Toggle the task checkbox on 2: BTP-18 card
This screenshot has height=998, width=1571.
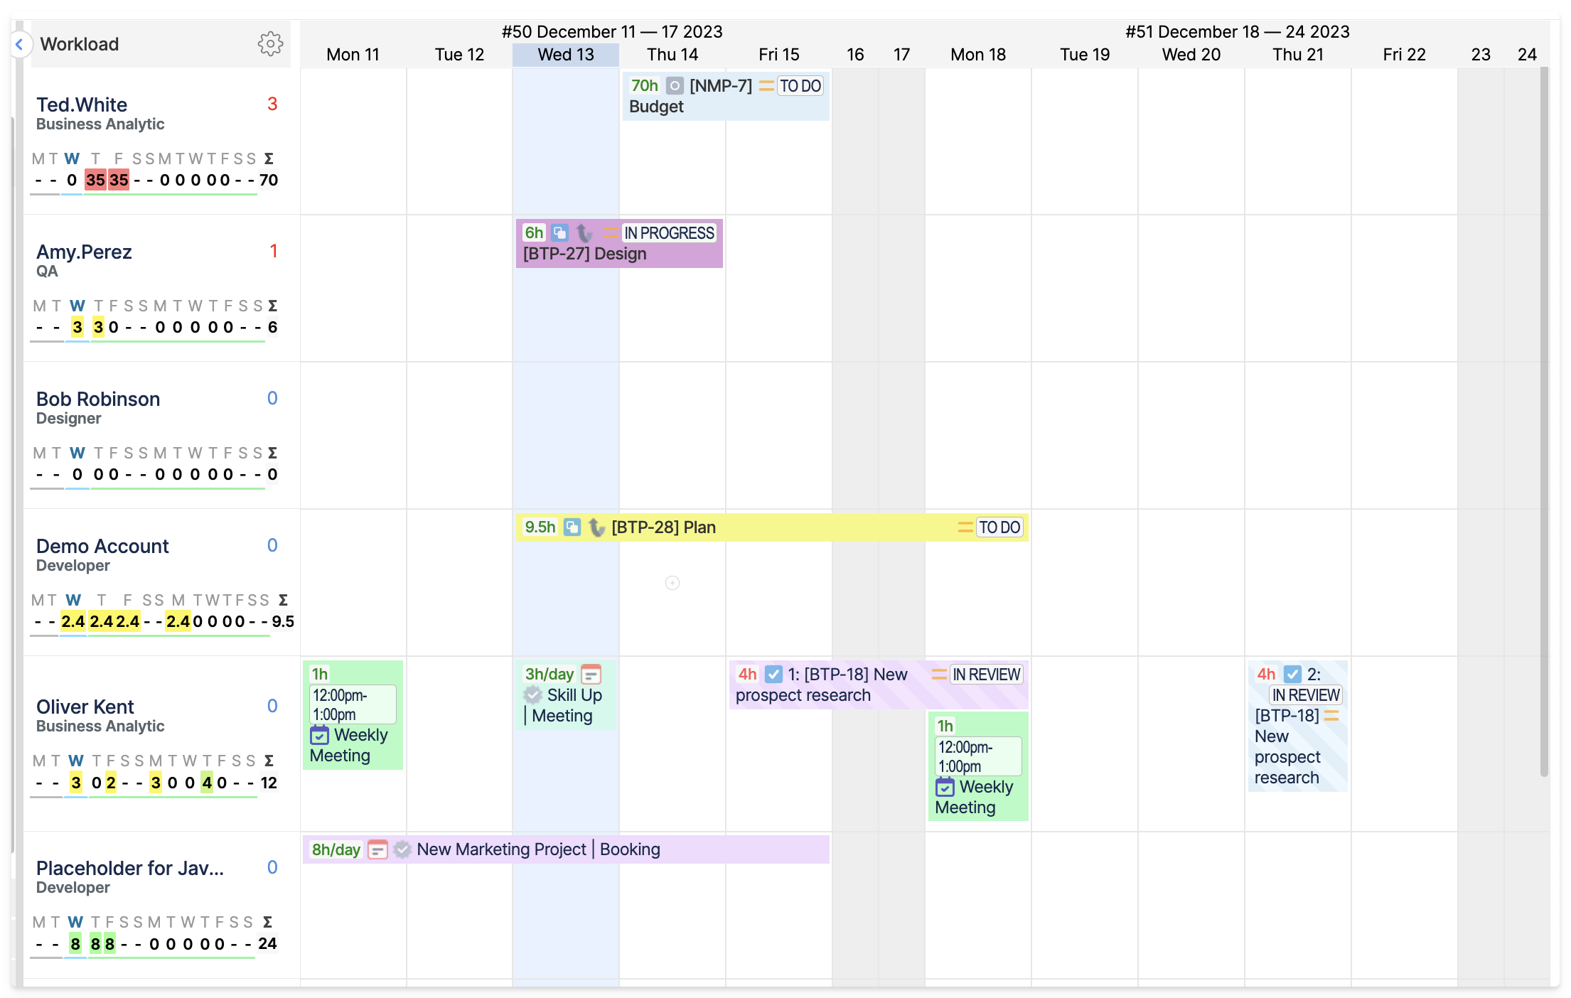[1292, 675]
